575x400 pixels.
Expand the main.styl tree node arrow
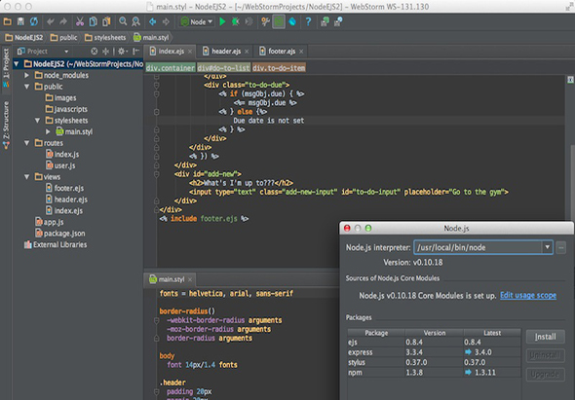48,131
